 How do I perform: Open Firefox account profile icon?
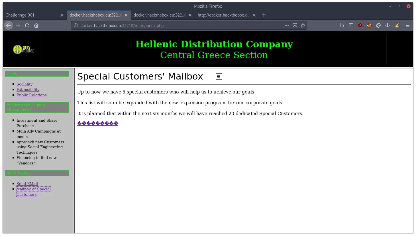(388, 25)
